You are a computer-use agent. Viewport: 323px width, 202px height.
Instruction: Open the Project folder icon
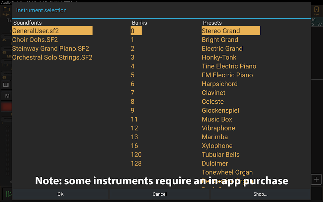[6, 11]
